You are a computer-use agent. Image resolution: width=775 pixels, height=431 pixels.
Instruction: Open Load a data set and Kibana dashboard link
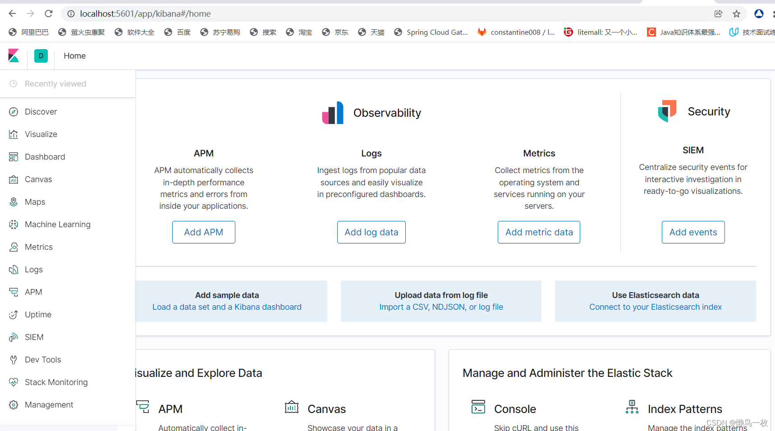click(227, 307)
